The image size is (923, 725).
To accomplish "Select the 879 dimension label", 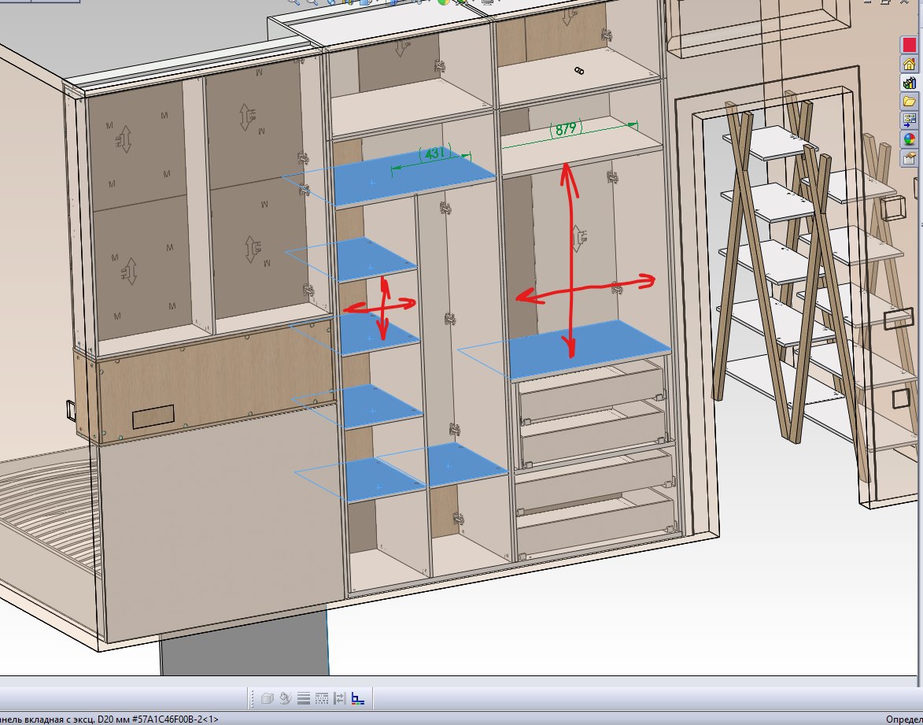I will (x=566, y=128).
